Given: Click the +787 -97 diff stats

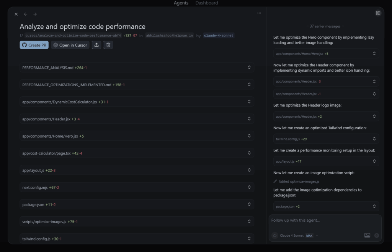Looking at the screenshot, I should 130,36.
